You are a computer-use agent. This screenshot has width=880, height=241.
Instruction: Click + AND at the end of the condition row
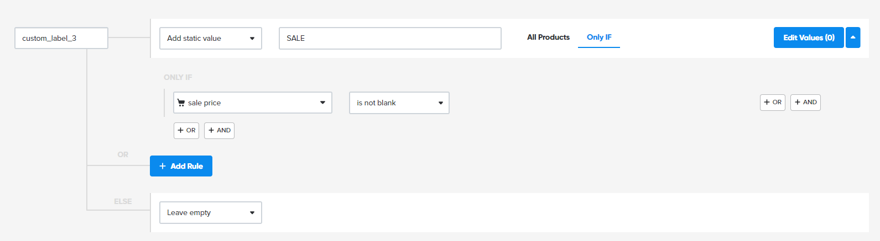click(x=805, y=102)
